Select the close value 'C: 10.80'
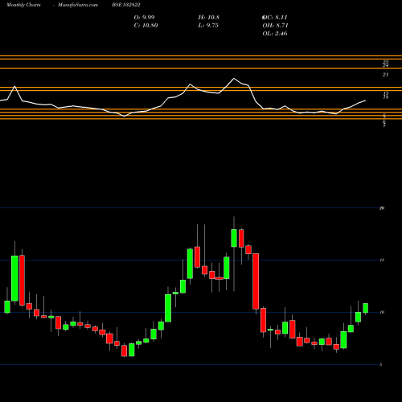Image resolution: width=402 pixels, height=402 pixels. coord(146,26)
